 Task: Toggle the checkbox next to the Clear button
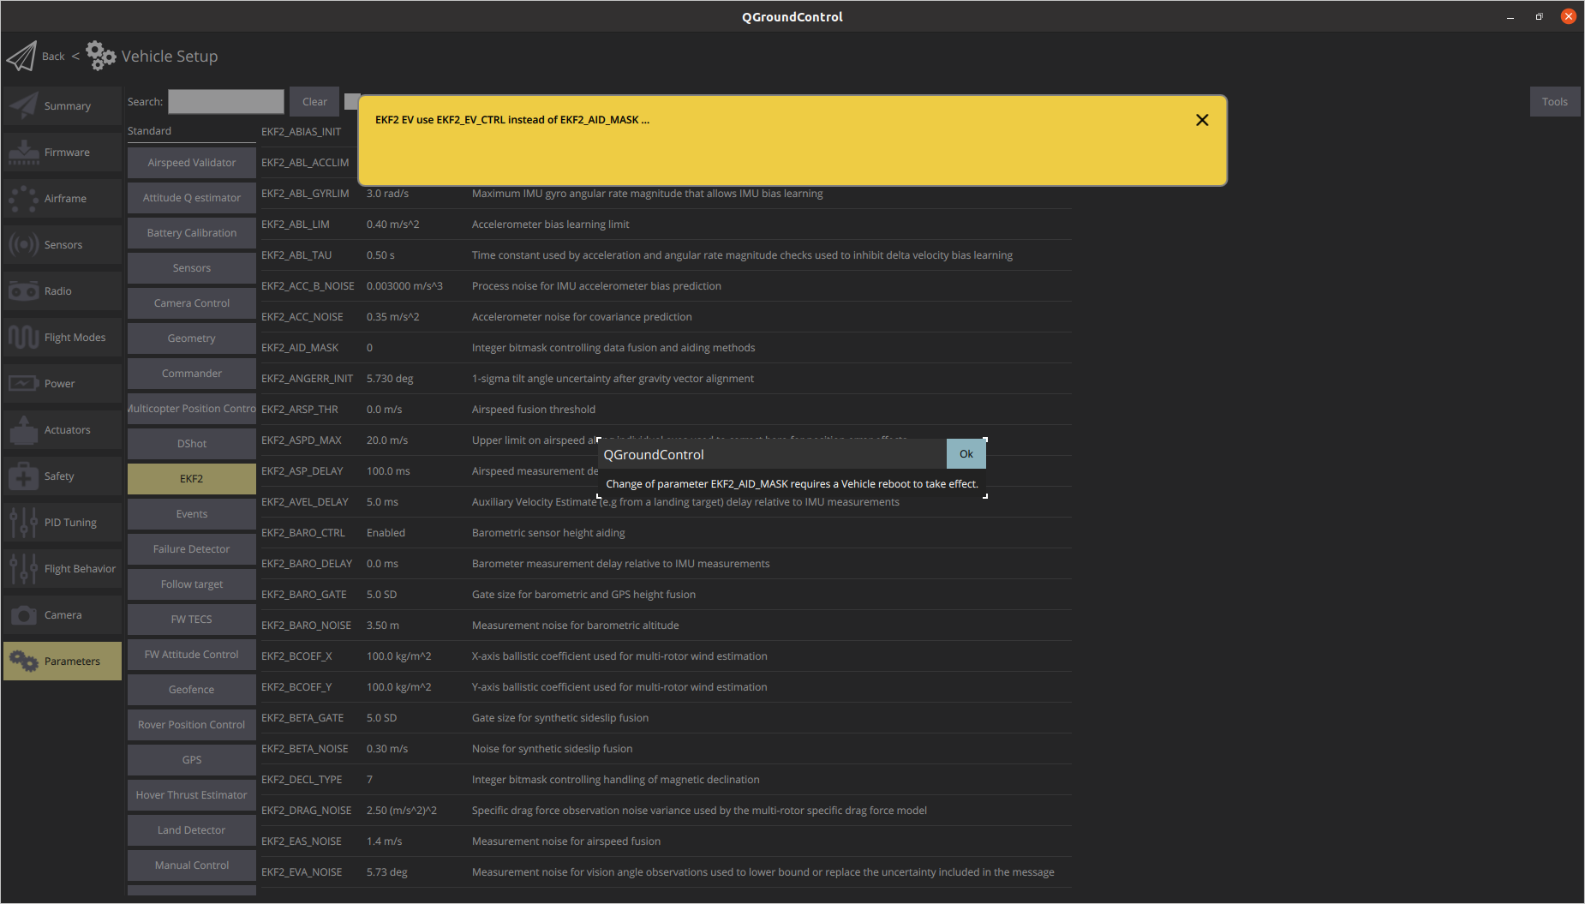[351, 101]
